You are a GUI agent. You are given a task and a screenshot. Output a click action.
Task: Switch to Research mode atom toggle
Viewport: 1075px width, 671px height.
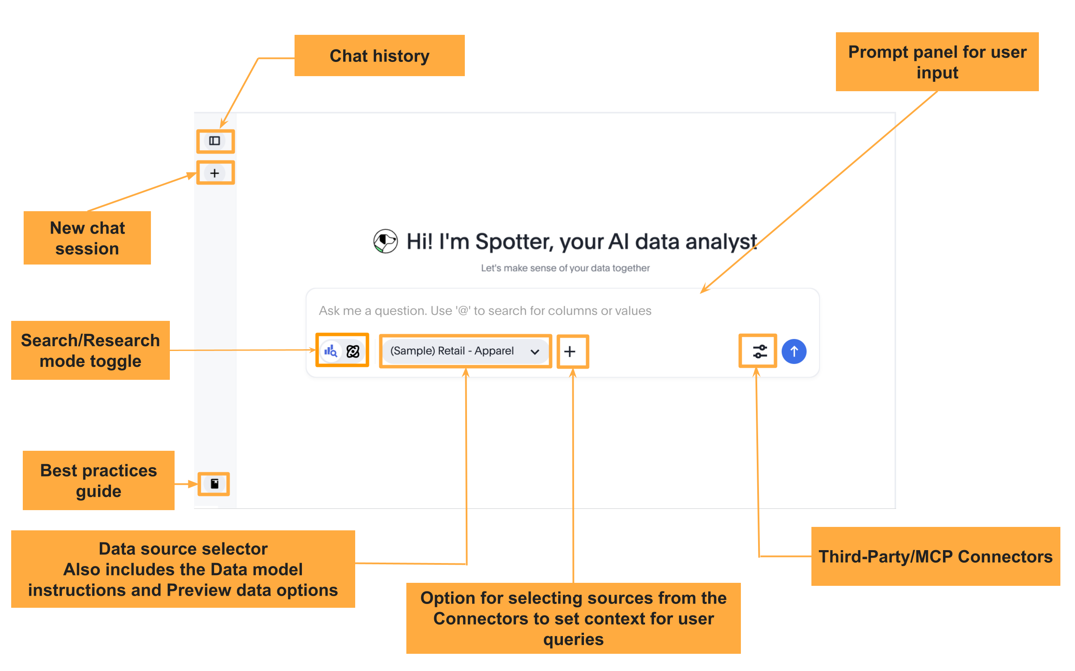coord(353,351)
